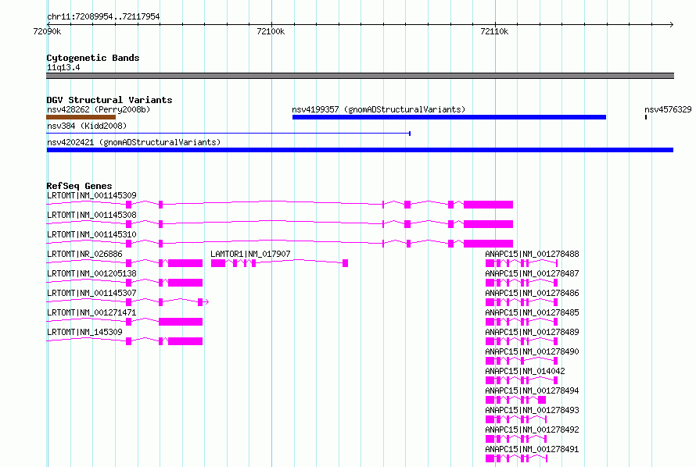Click the last exon of ANAPC15 NM_001278494
Viewport: 696px width, 467px height.
pos(542,400)
